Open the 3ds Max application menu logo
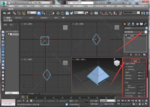This screenshot has height=107, width=150. click(x=4, y=4)
